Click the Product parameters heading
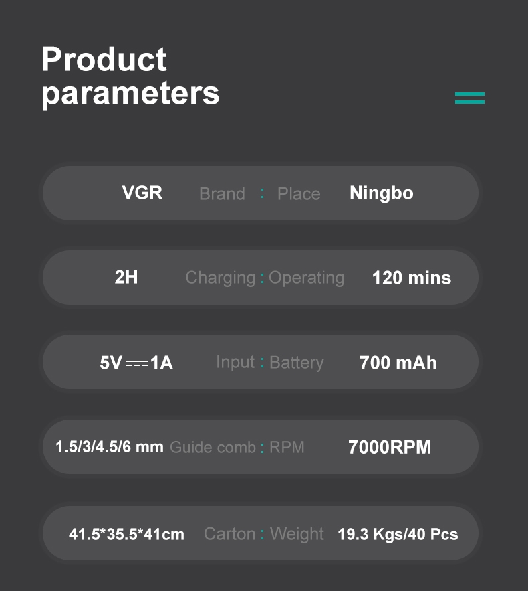The width and height of the screenshot is (528, 591). (130, 76)
